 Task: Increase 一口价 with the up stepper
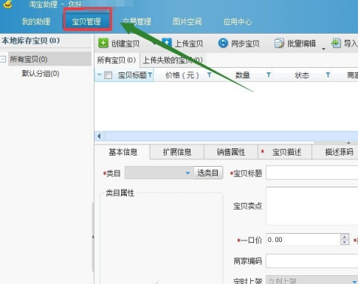coord(345,237)
